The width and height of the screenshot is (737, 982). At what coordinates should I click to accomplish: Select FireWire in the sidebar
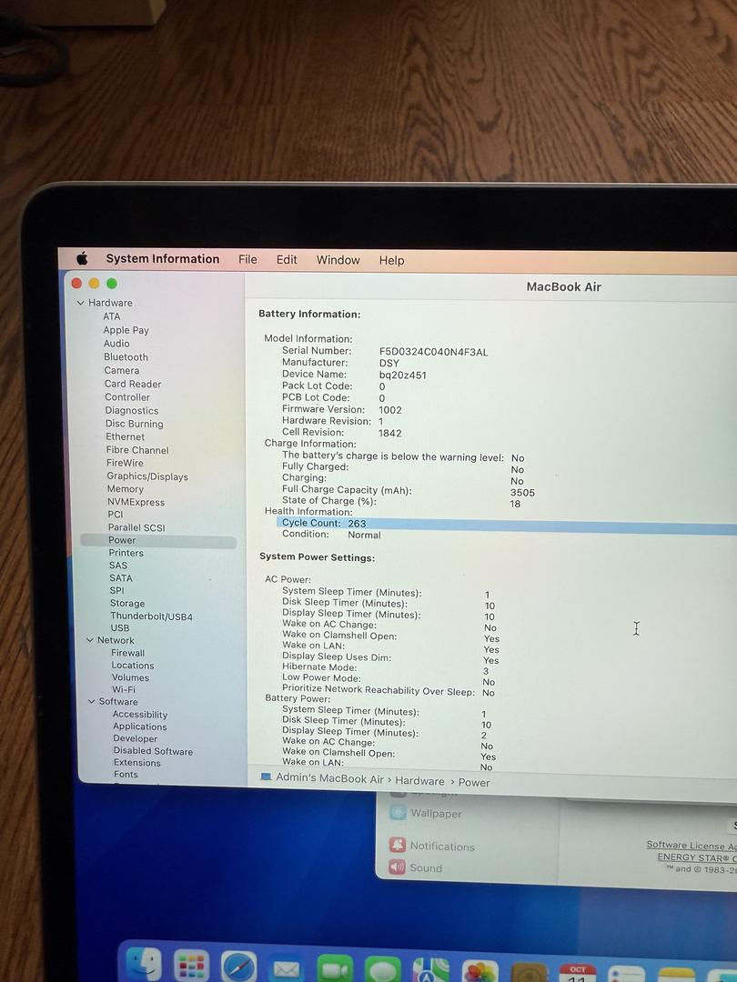[x=125, y=463]
